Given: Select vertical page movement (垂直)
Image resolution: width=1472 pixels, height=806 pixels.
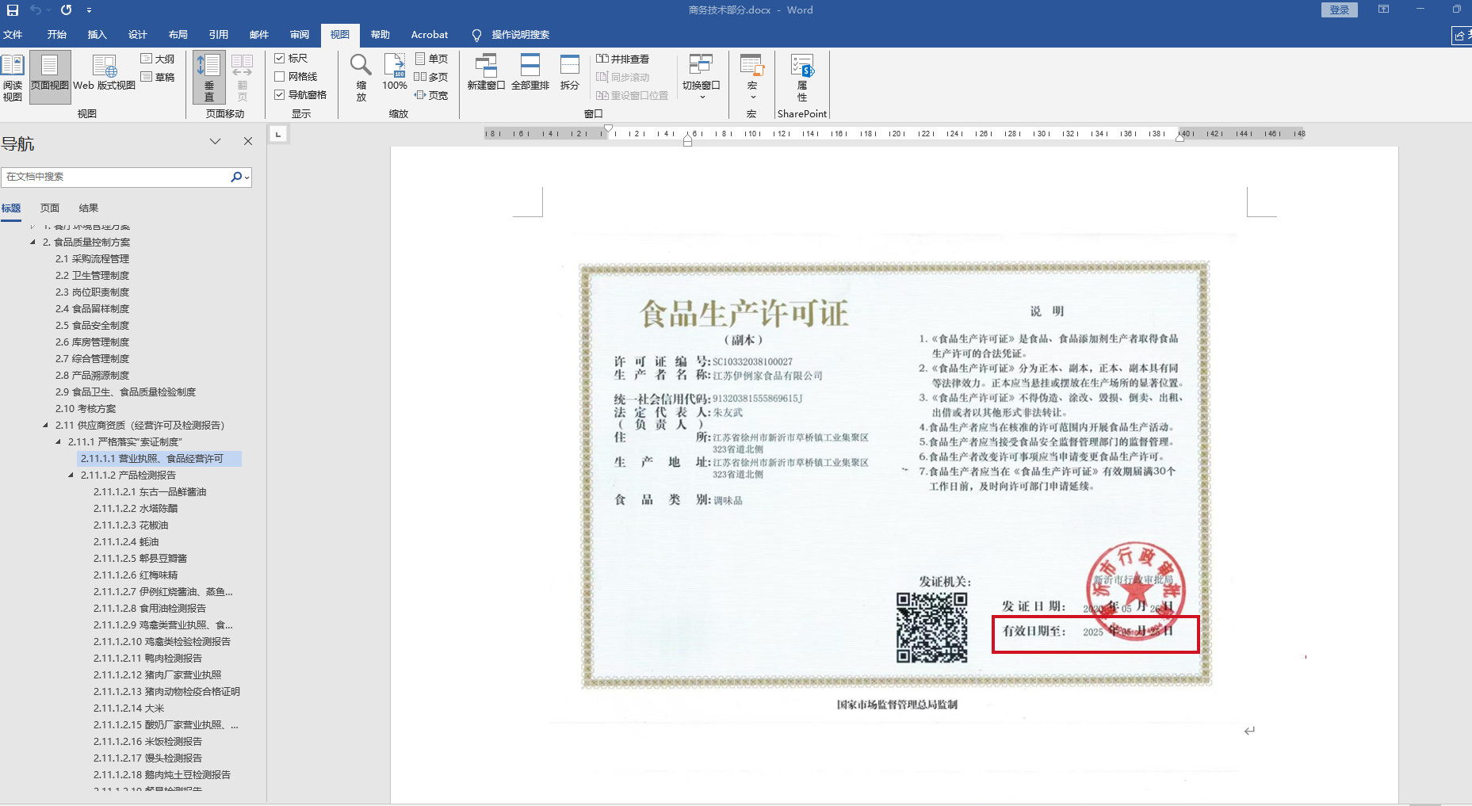Looking at the screenshot, I should click(x=209, y=78).
